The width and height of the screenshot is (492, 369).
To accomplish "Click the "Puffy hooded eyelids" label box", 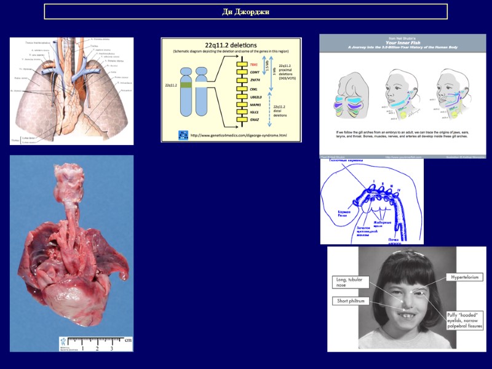I will click(464, 321).
